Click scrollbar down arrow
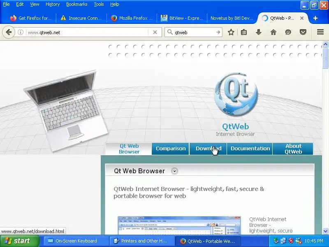 325,231
